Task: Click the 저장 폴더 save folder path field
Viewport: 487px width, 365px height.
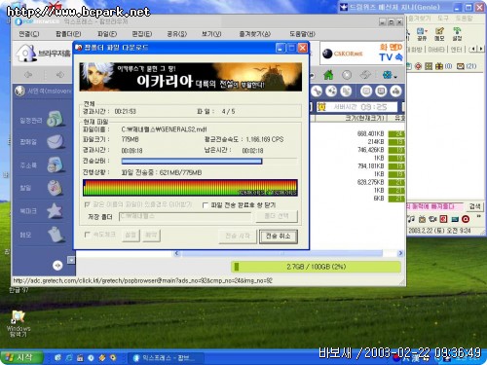Action: click(185, 216)
